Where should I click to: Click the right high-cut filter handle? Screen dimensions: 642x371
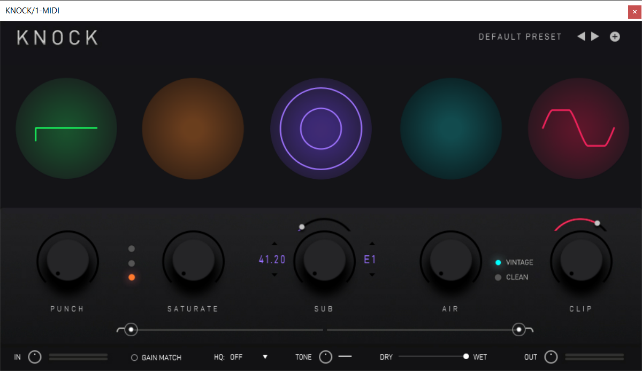pos(518,330)
